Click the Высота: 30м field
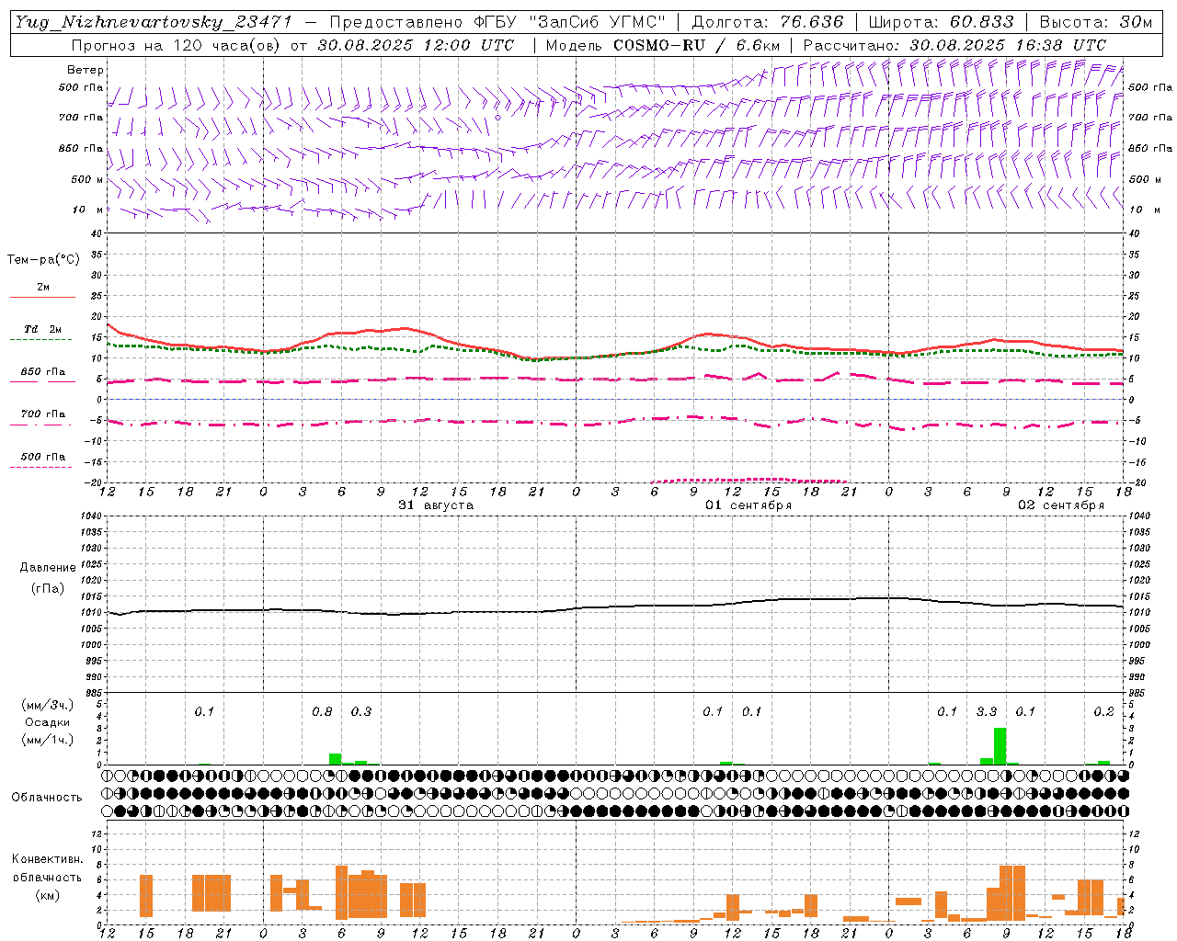The image size is (1177, 941). (1095, 22)
